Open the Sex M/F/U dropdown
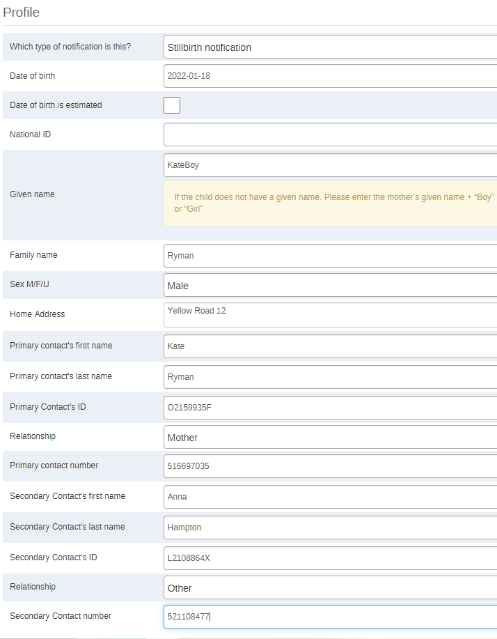 330,285
